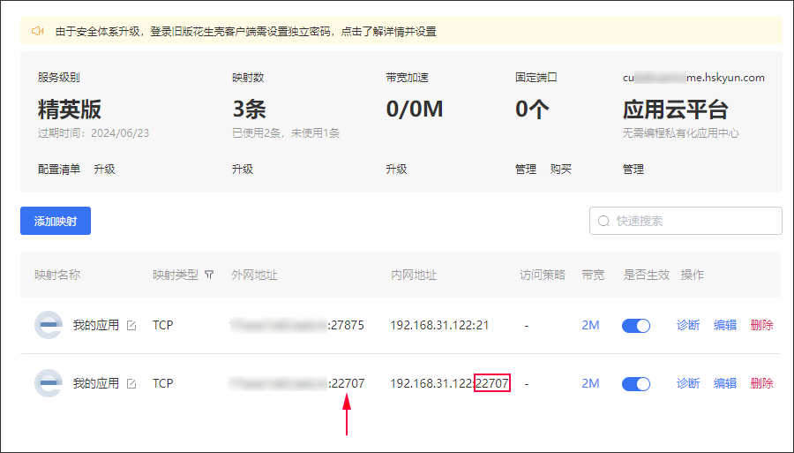
Task: Click the 映射类型 column header
Action: coord(176,275)
